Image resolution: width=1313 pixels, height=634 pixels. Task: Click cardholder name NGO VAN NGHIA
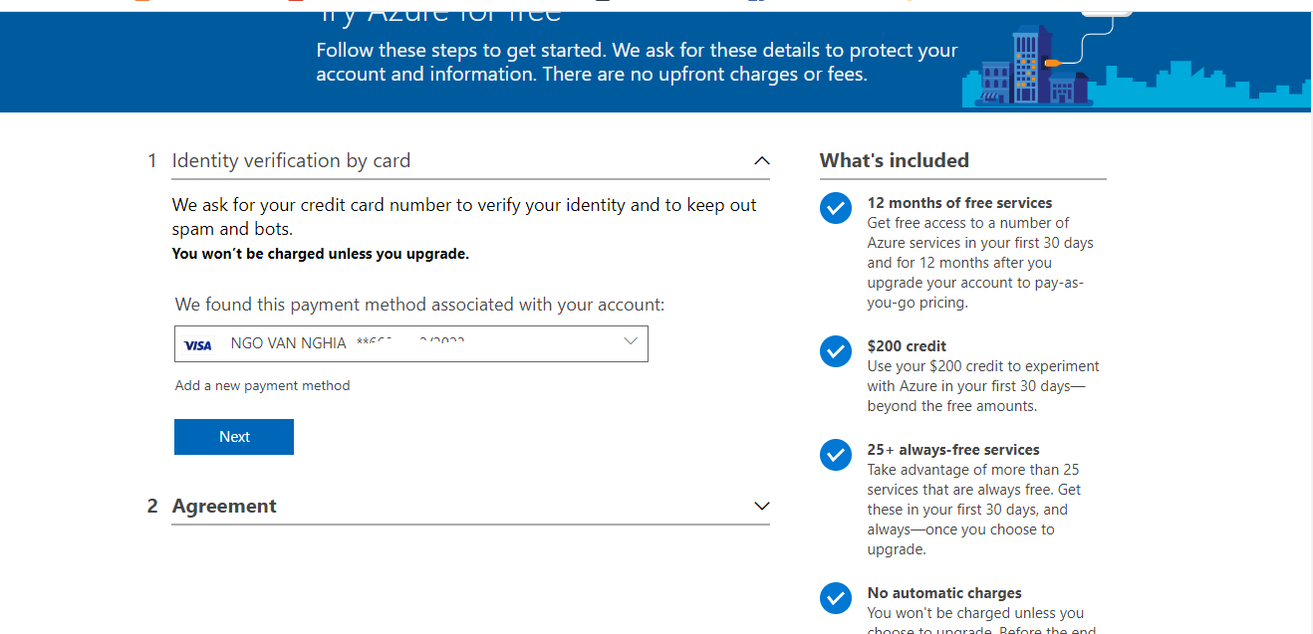click(289, 343)
